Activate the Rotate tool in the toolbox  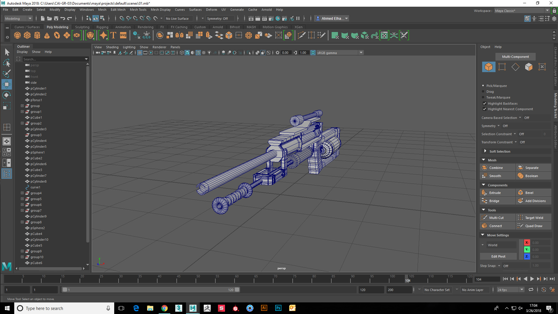(x=7, y=95)
